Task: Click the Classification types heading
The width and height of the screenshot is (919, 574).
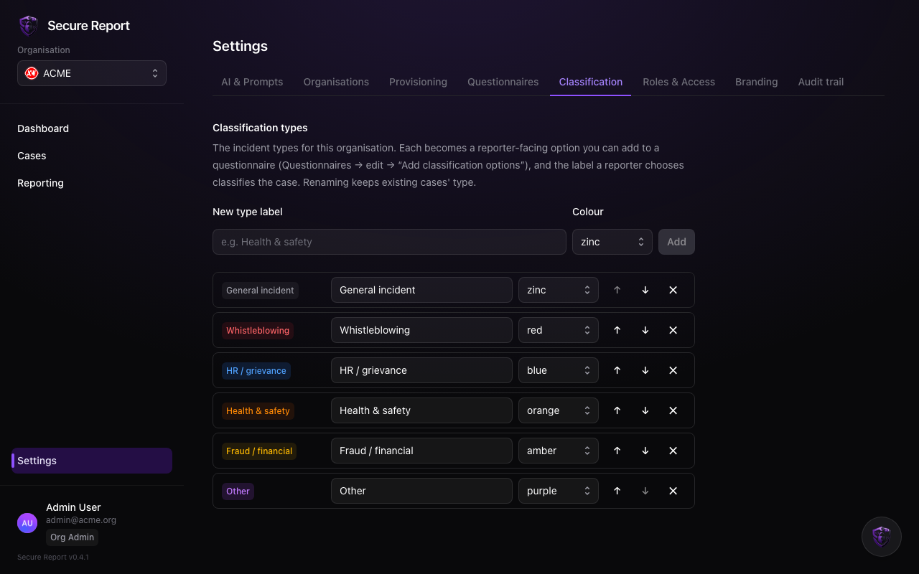Action: click(x=260, y=128)
